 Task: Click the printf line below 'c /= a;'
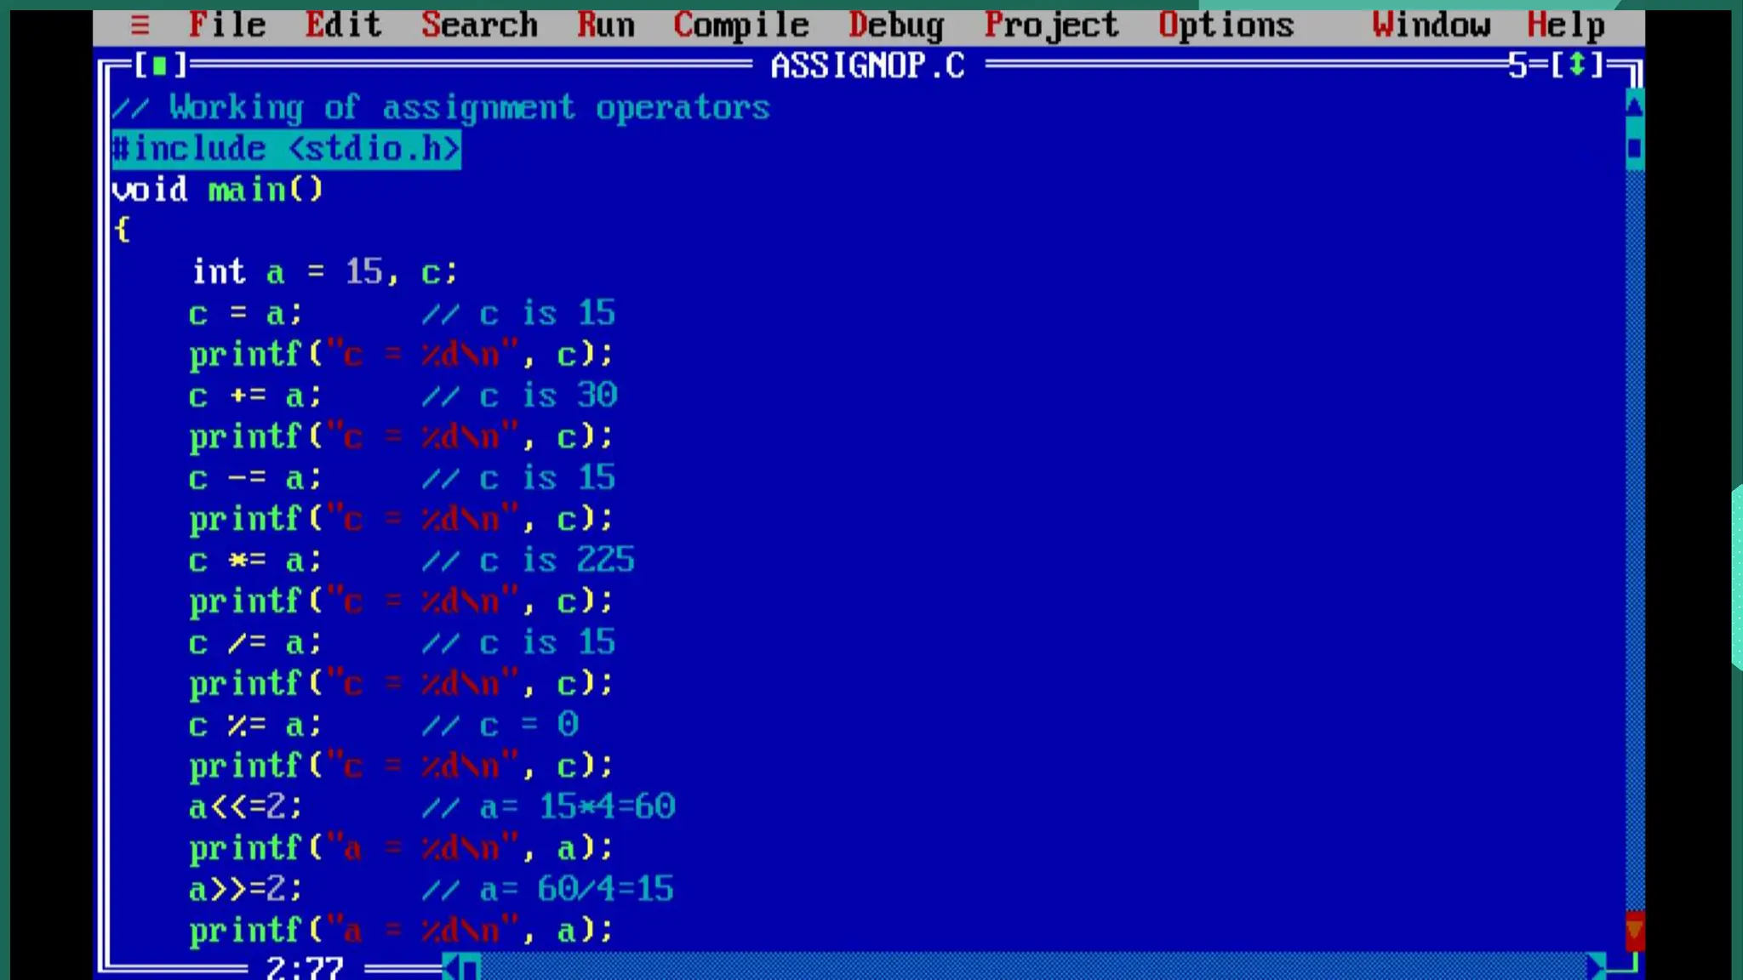pos(401,684)
